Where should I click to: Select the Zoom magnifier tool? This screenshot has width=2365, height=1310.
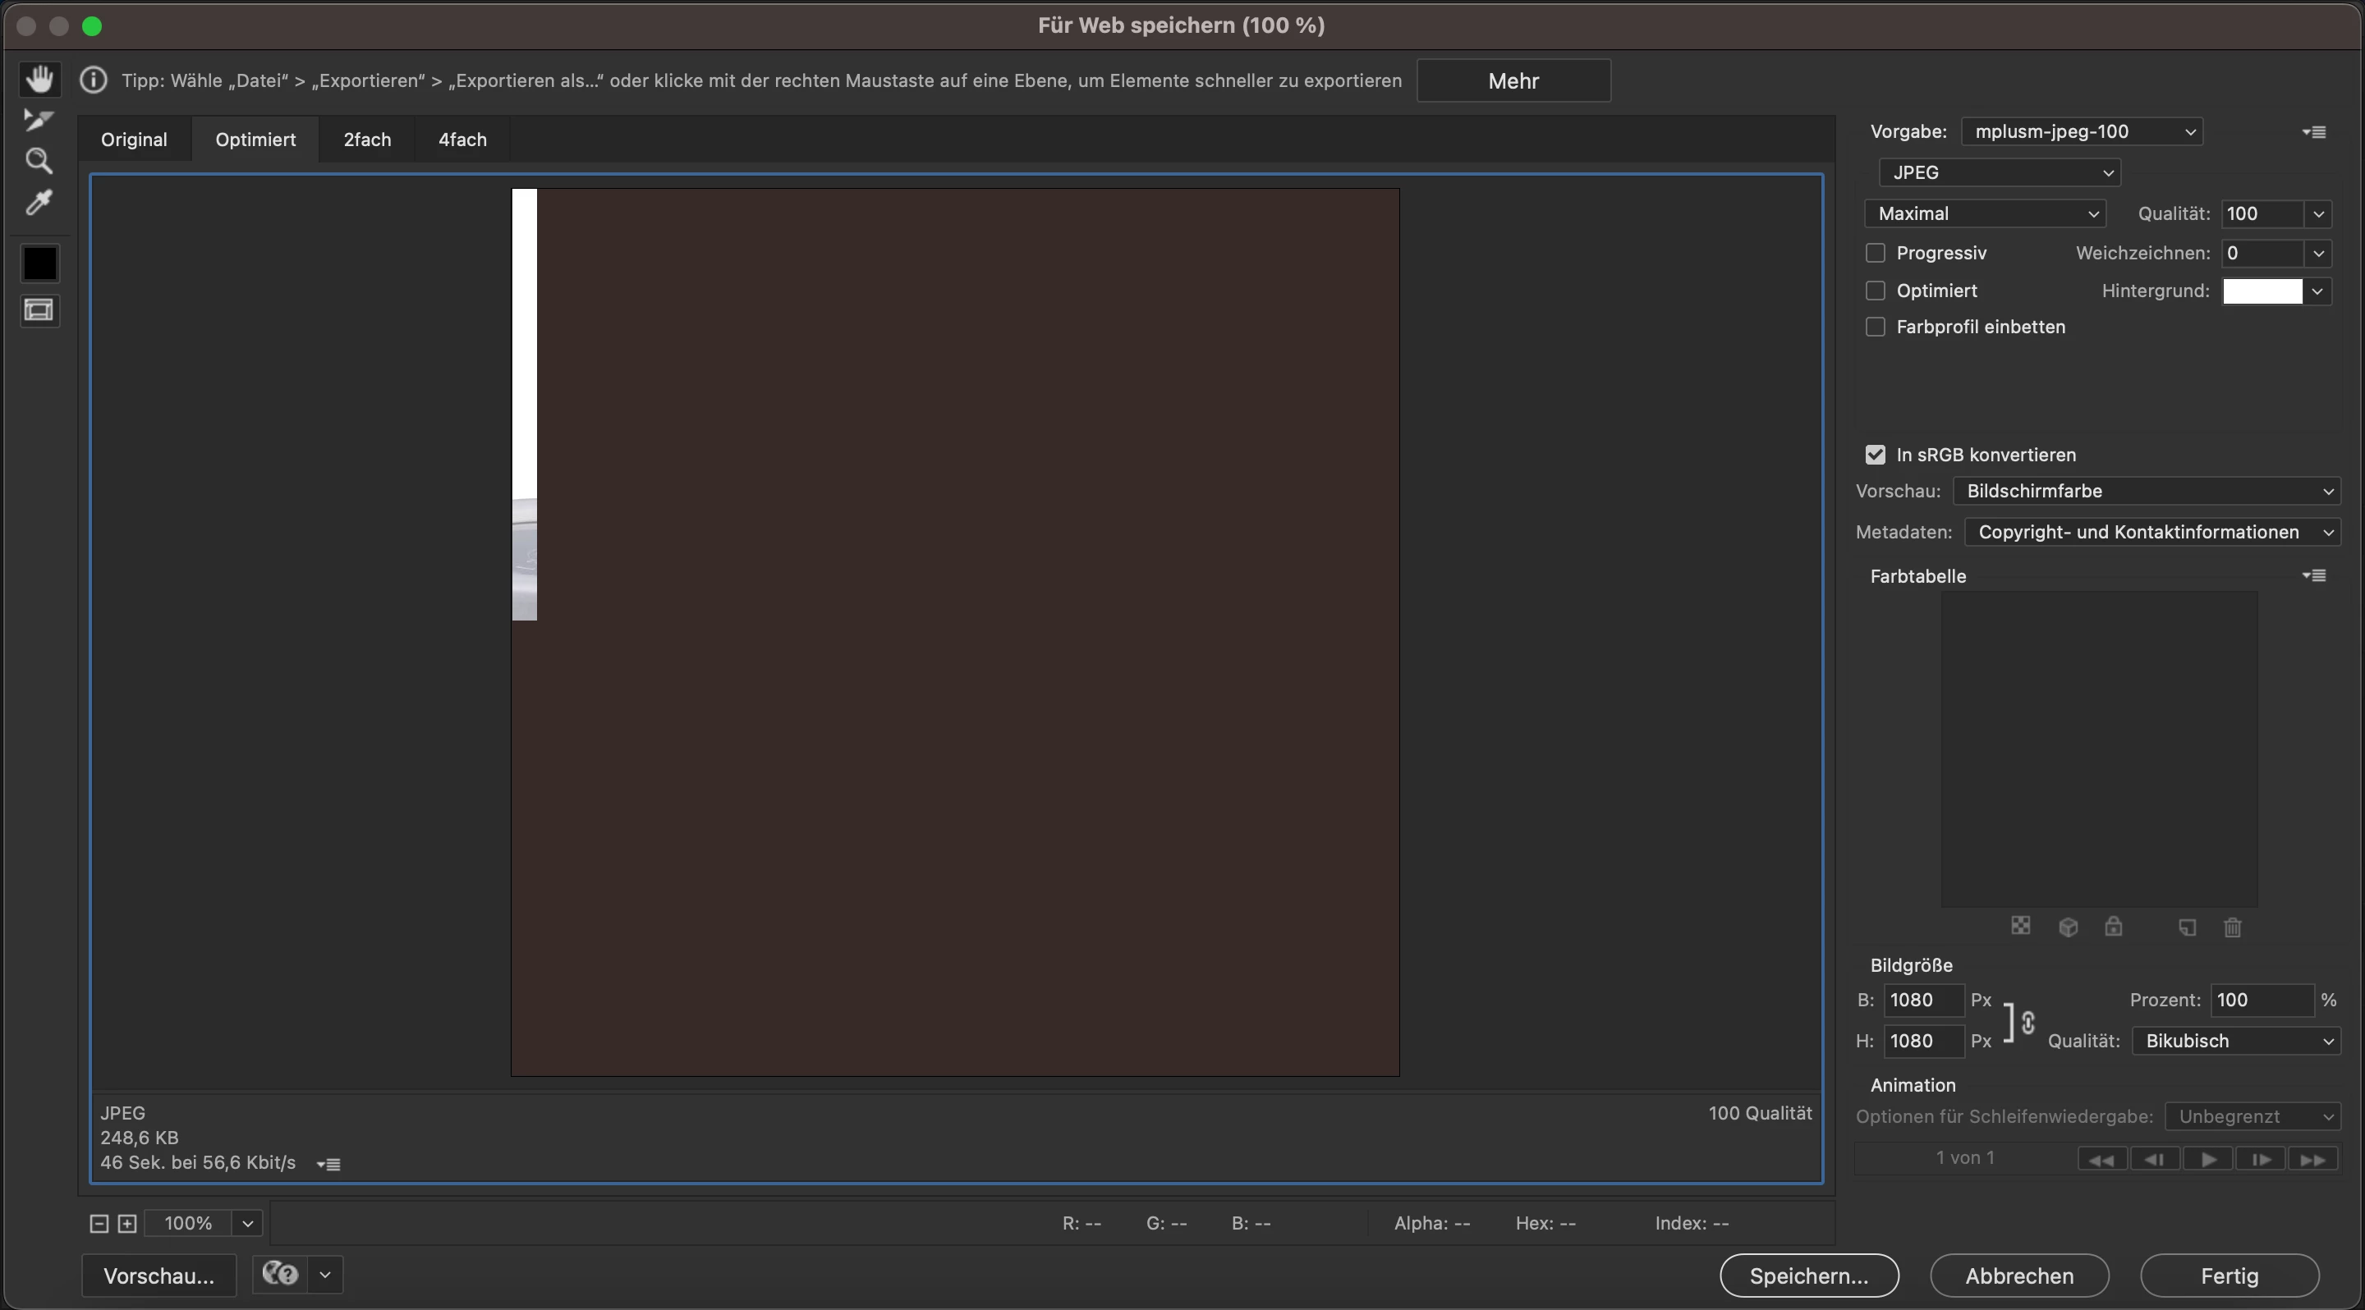[x=39, y=162]
